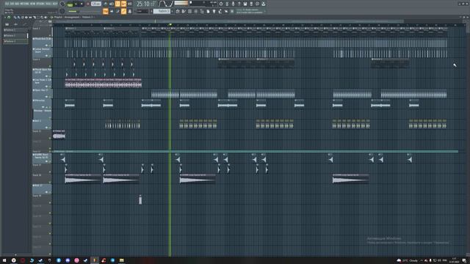470x264 pixels.
Task: Click the toolbar icon right of pattern selector
Action: (178, 11)
